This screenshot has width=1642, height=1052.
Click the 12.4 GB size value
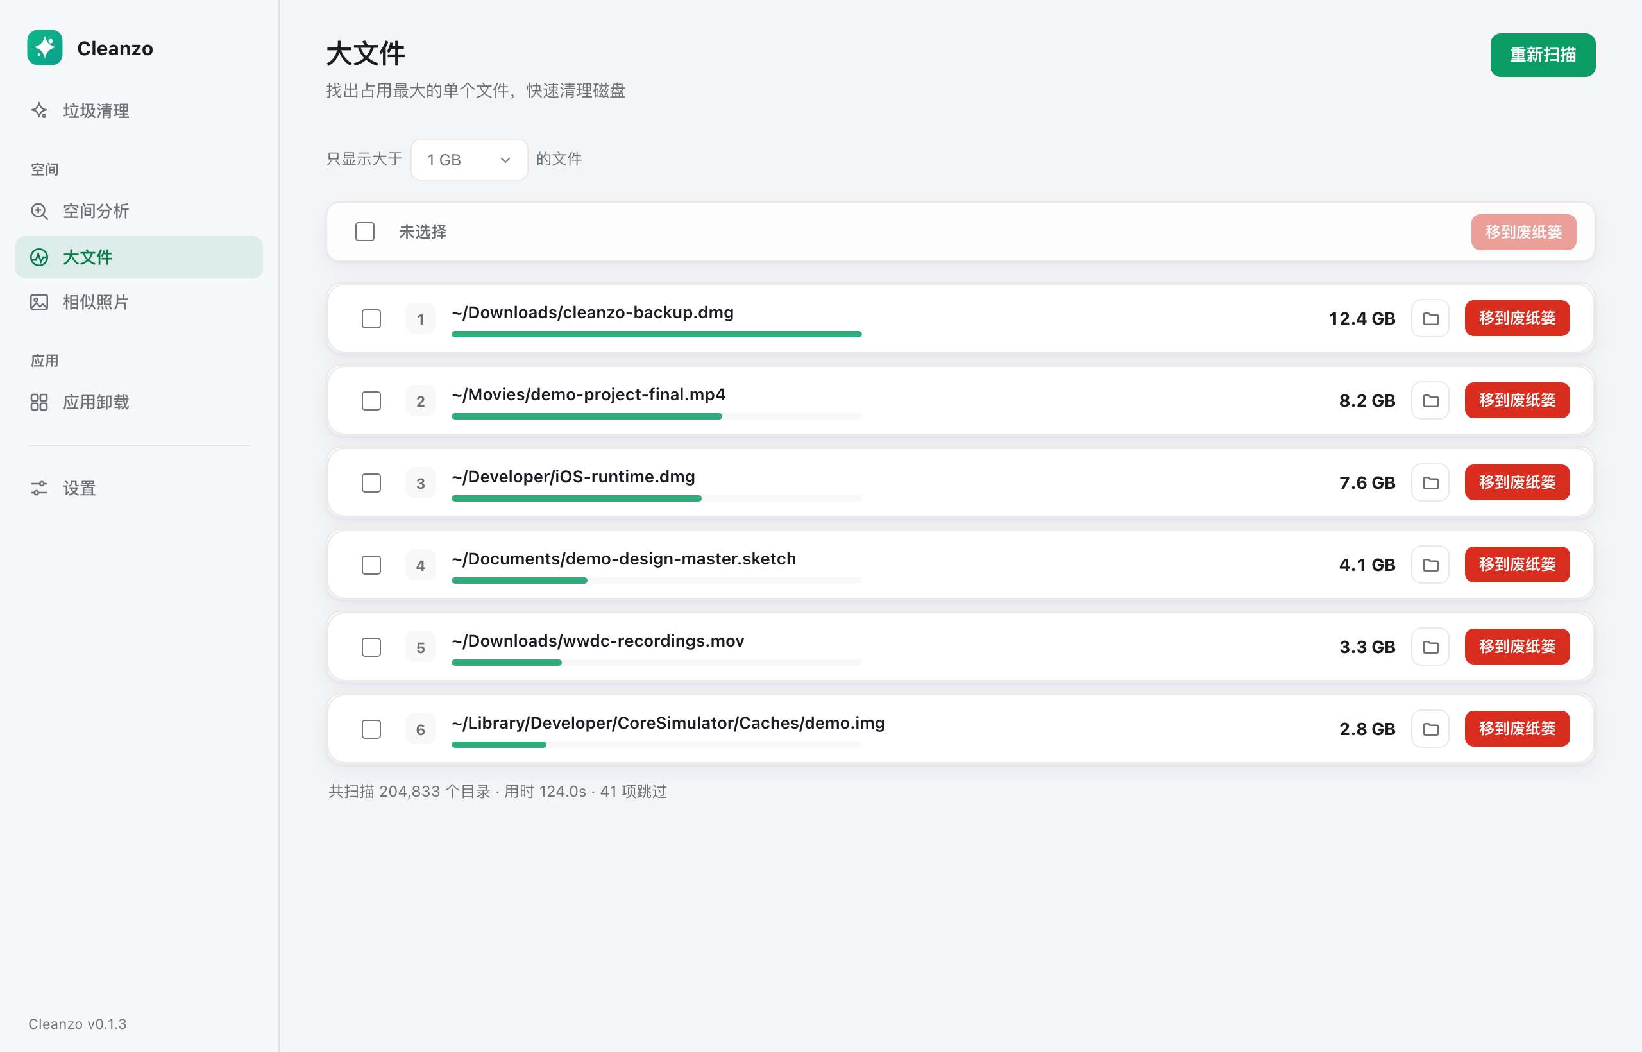1362,318
